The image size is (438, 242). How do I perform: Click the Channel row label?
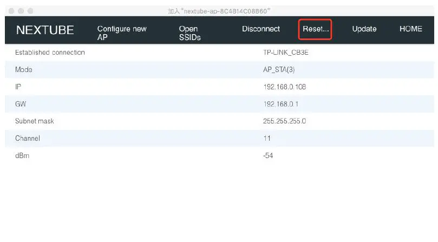[28, 139]
